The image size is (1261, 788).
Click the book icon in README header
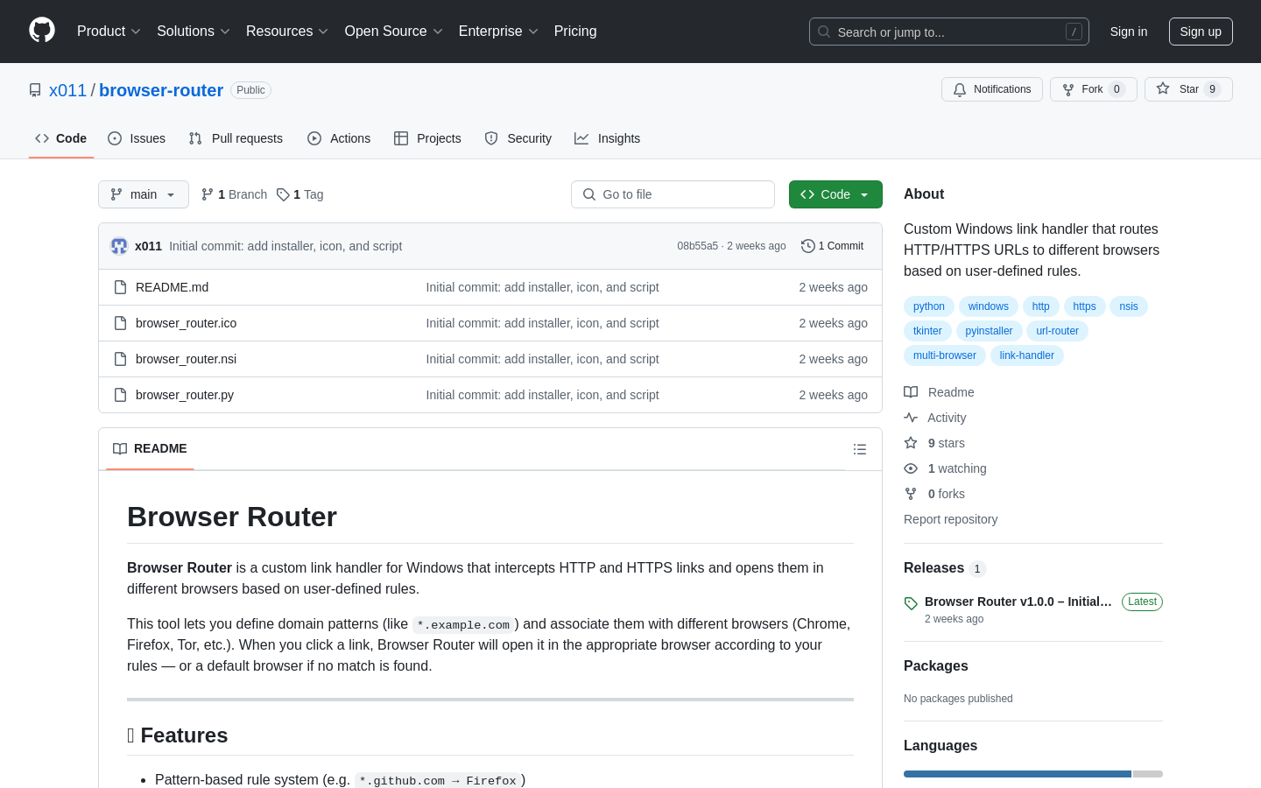[120, 448]
